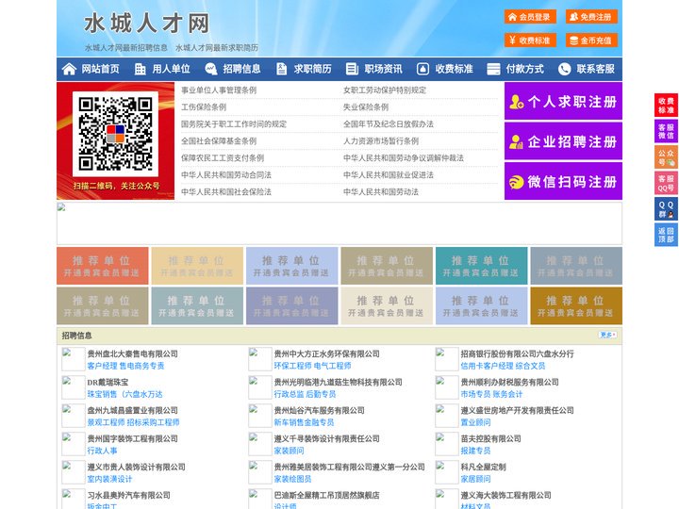Click the user icon on 企业招聘注册
The image size is (679, 509).
point(516,141)
